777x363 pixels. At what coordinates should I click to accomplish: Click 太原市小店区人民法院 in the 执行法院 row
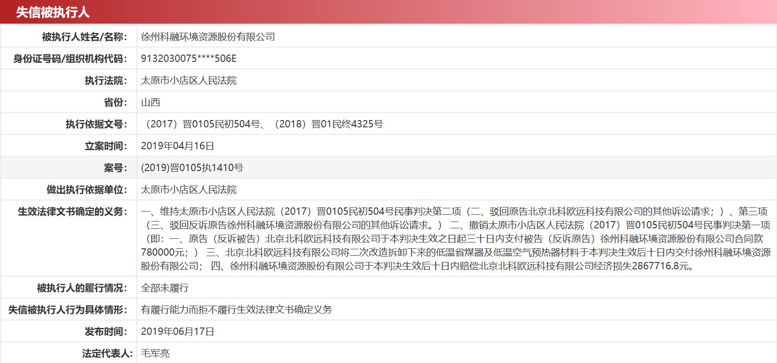(189, 81)
